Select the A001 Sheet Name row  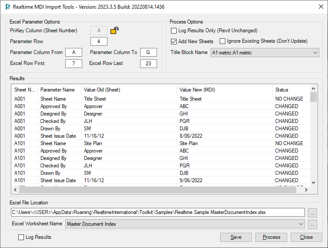[x=161, y=99]
